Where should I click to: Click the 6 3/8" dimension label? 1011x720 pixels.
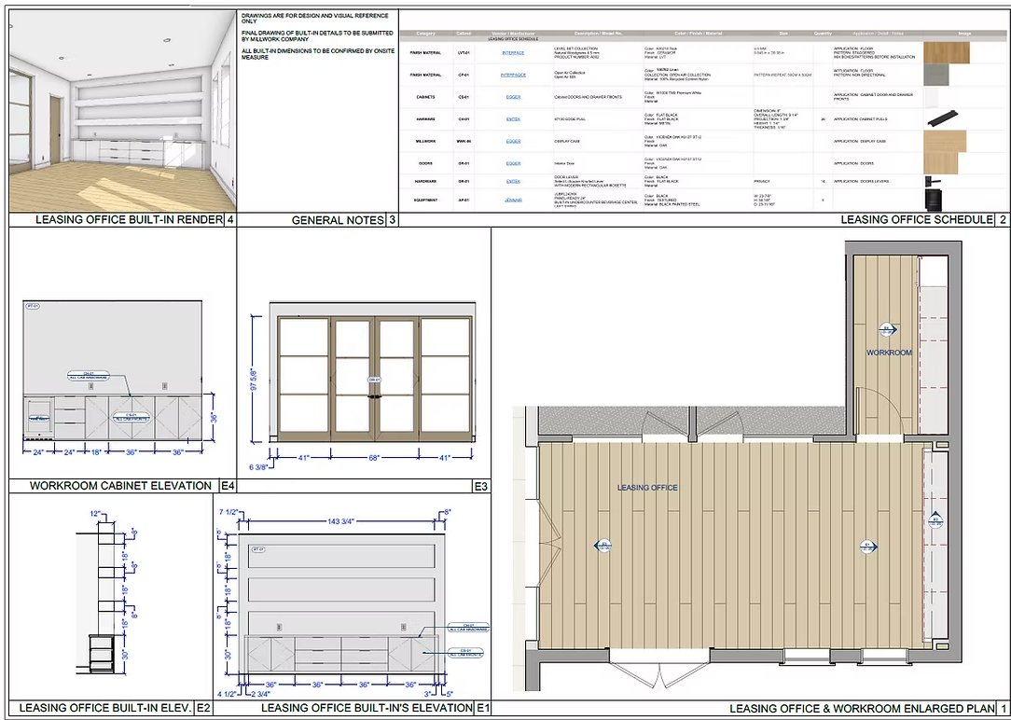click(259, 466)
